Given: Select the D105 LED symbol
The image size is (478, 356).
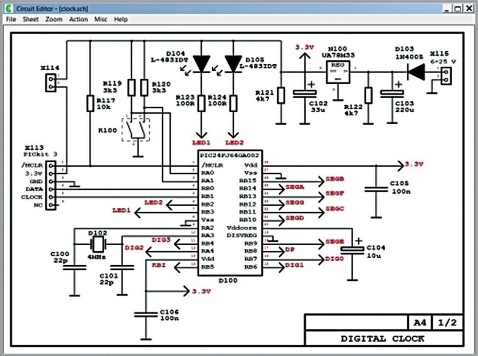Looking at the screenshot, I should [233, 63].
